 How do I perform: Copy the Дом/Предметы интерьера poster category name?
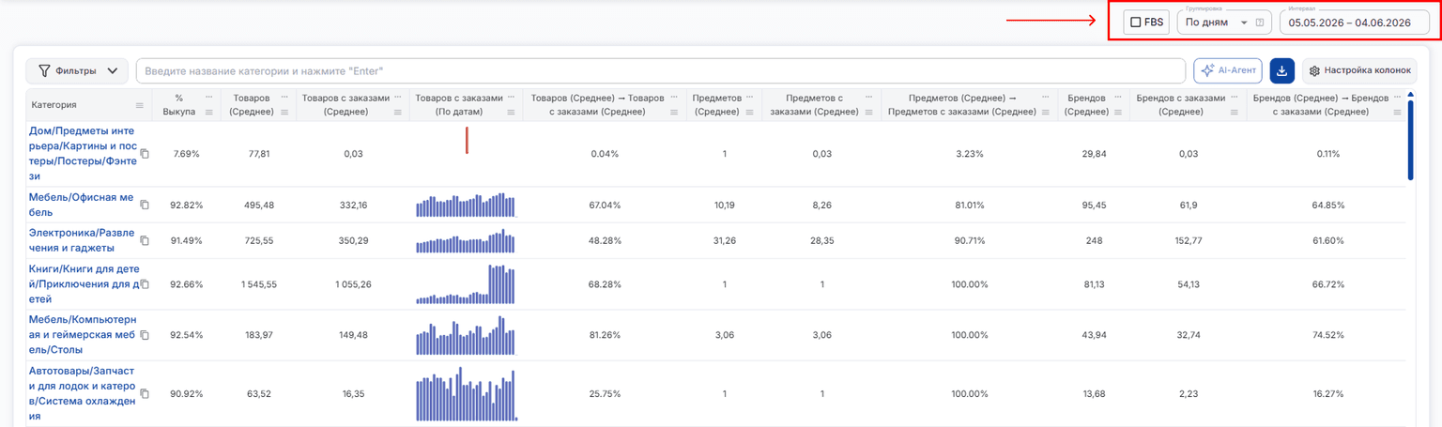pyautogui.click(x=145, y=154)
